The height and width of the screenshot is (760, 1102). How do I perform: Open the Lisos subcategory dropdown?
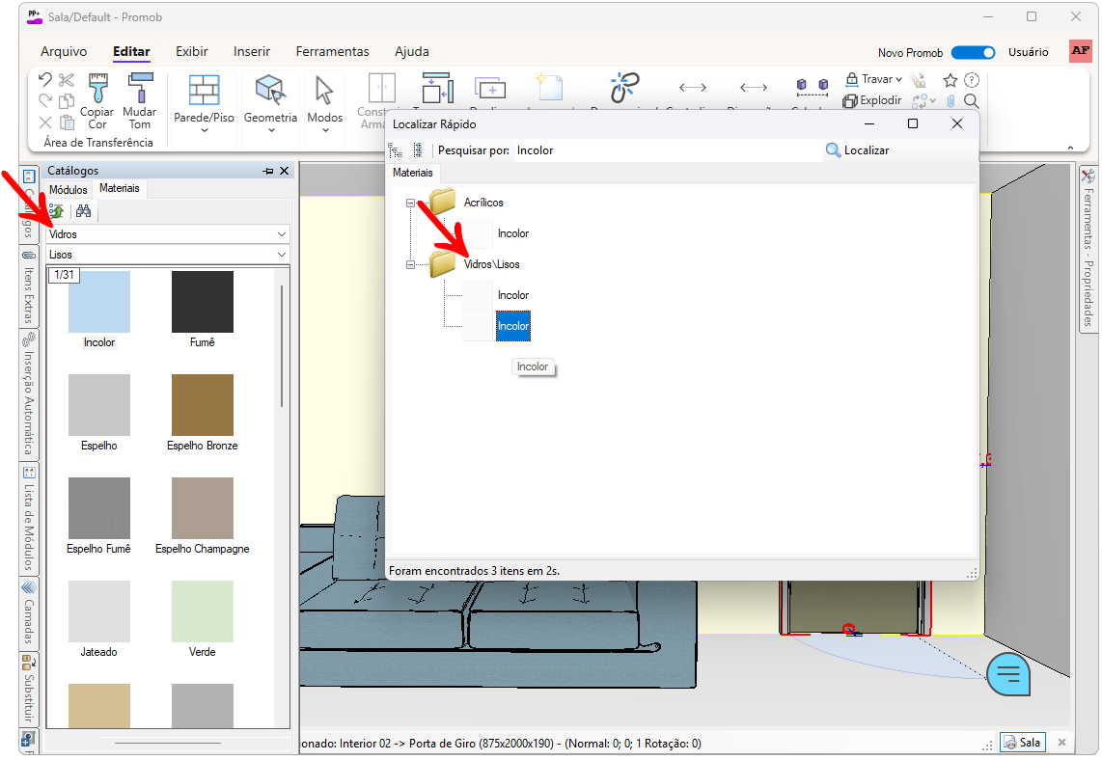(282, 255)
